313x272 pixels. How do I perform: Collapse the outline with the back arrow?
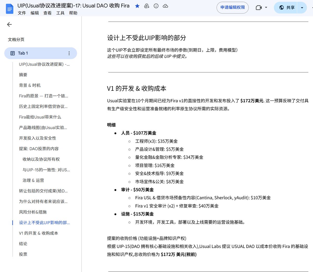click(x=9, y=25)
